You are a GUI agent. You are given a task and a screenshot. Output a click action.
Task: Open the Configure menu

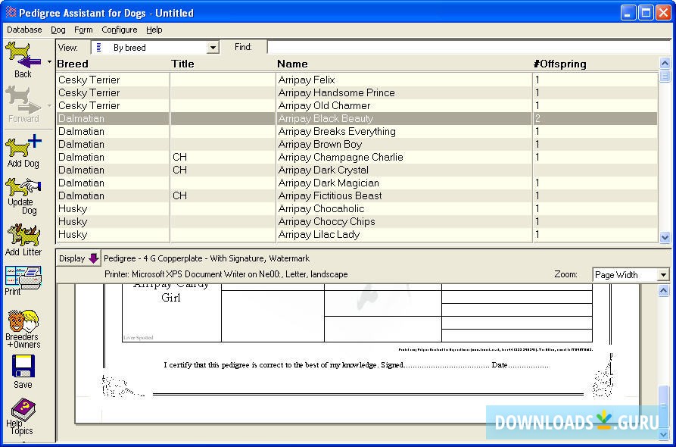(120, 30)
